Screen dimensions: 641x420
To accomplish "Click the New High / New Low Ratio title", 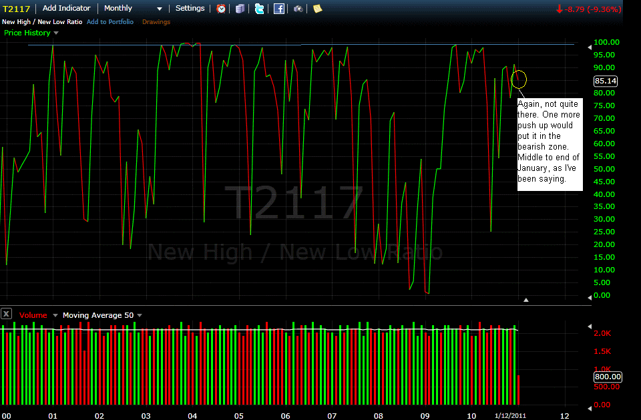I will tap(42, 21).
